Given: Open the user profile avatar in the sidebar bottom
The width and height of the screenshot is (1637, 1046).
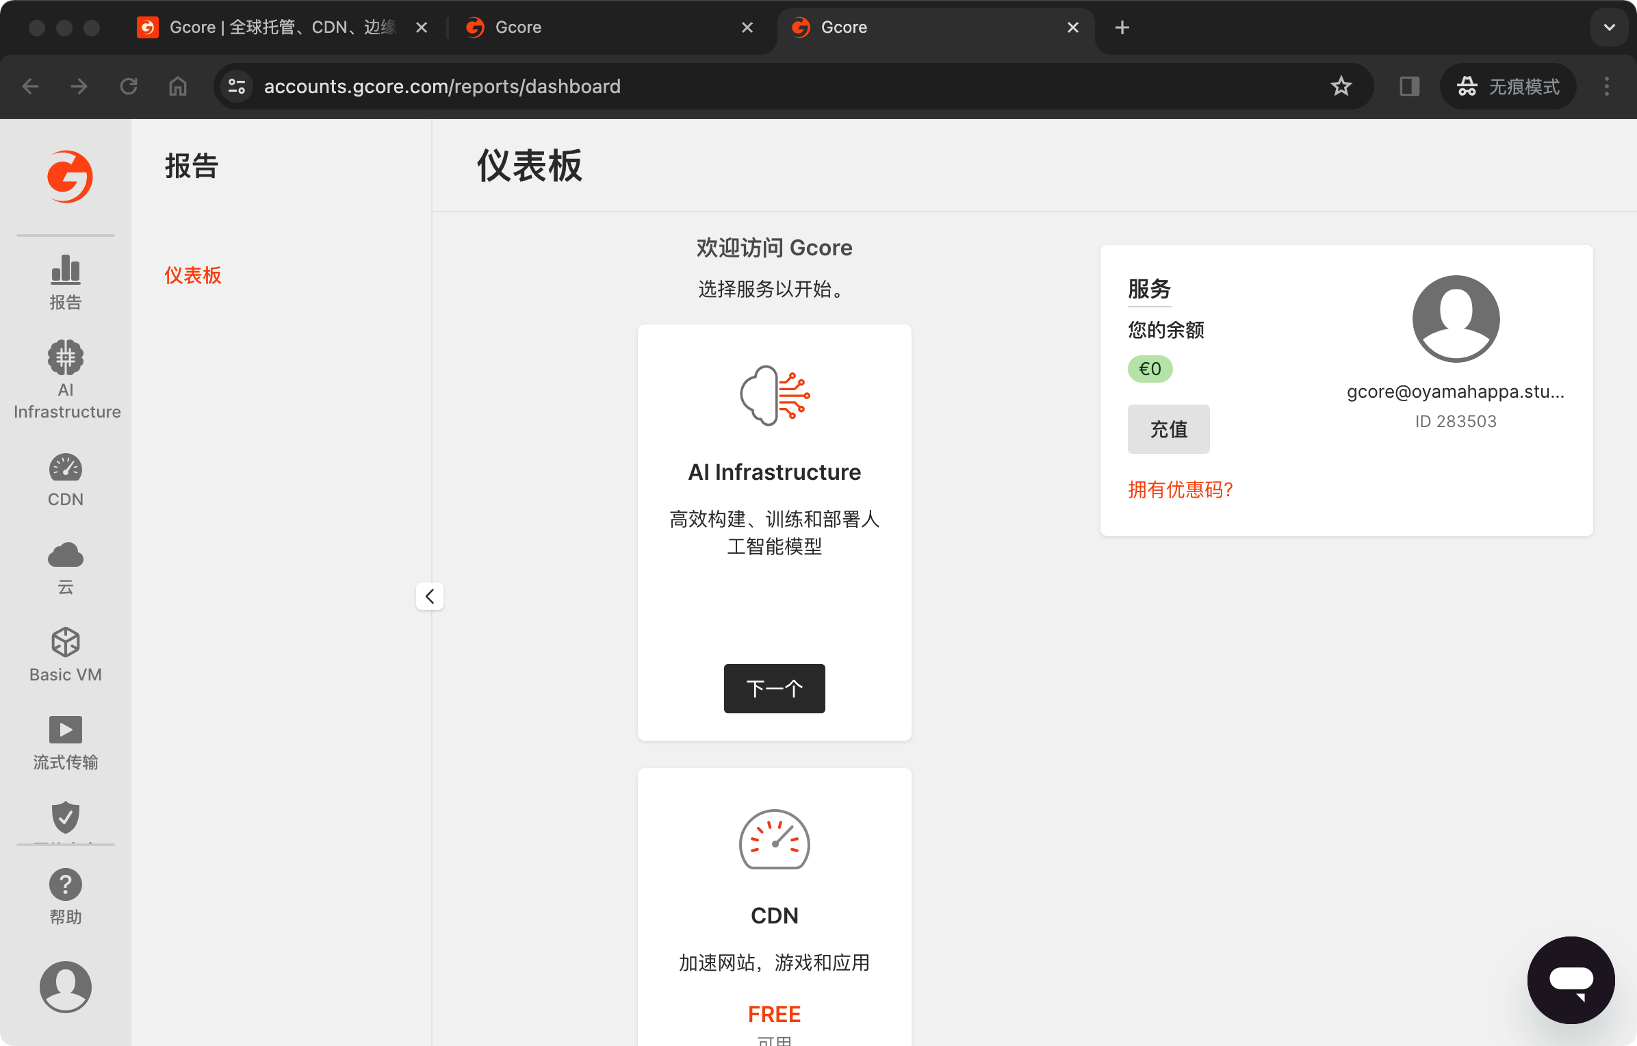Looking at the screenshot, I should (66, 986).
